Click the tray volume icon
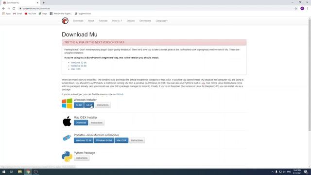311x175 pixels. pyautogui.click(x=284, y=172)
